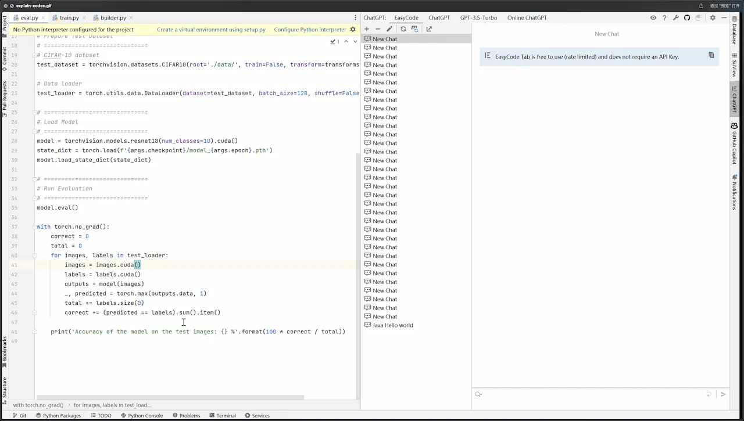Image resolution: width=744 pixels, height=421 pixels.
Task: Open interpreter notification gear menu
Action: (x=352, y=30)
